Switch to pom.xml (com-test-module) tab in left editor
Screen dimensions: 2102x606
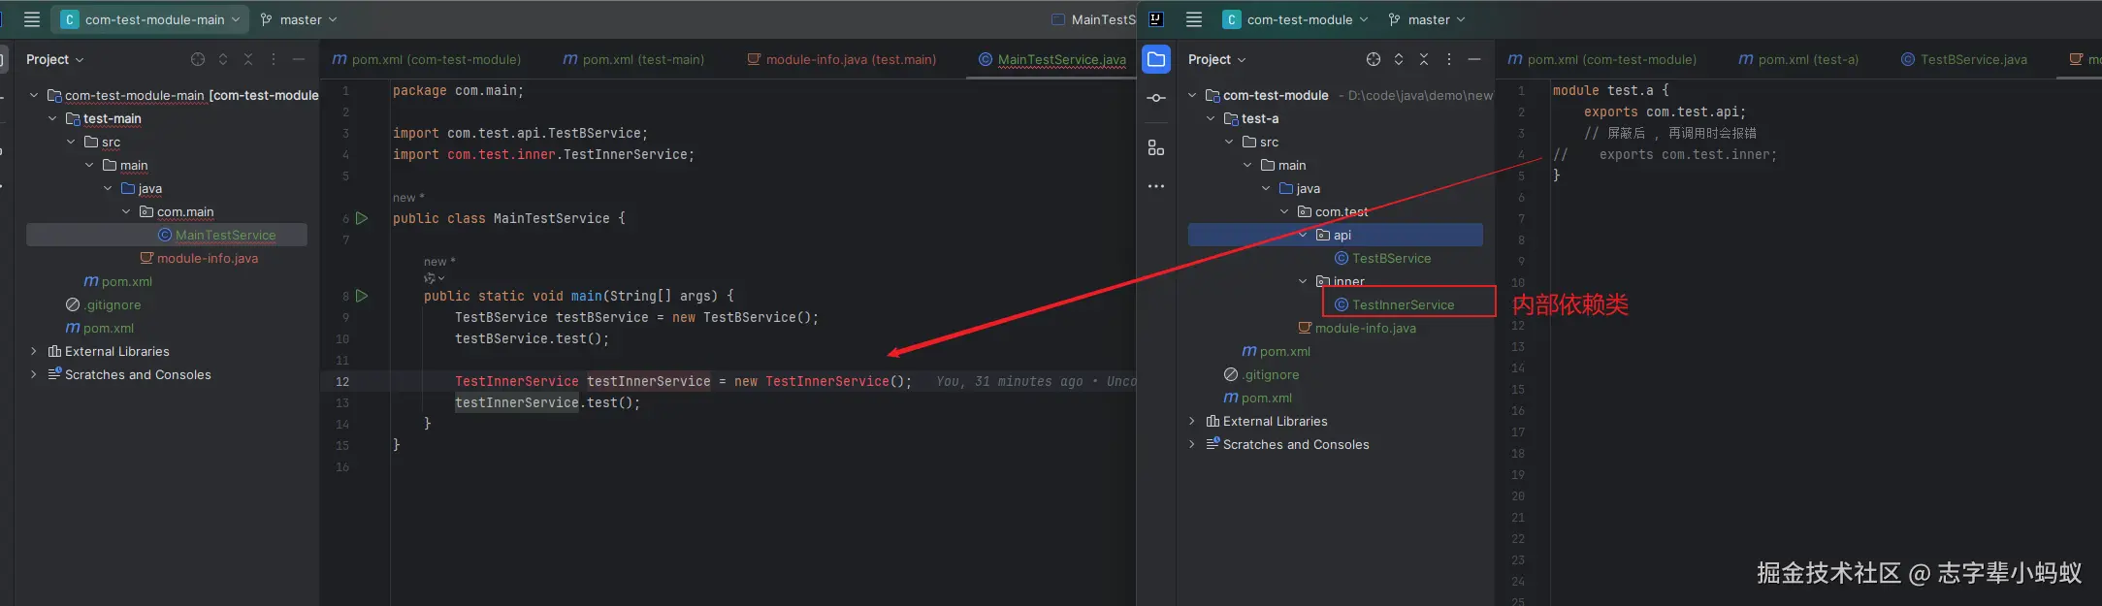(x=427, y=59)
